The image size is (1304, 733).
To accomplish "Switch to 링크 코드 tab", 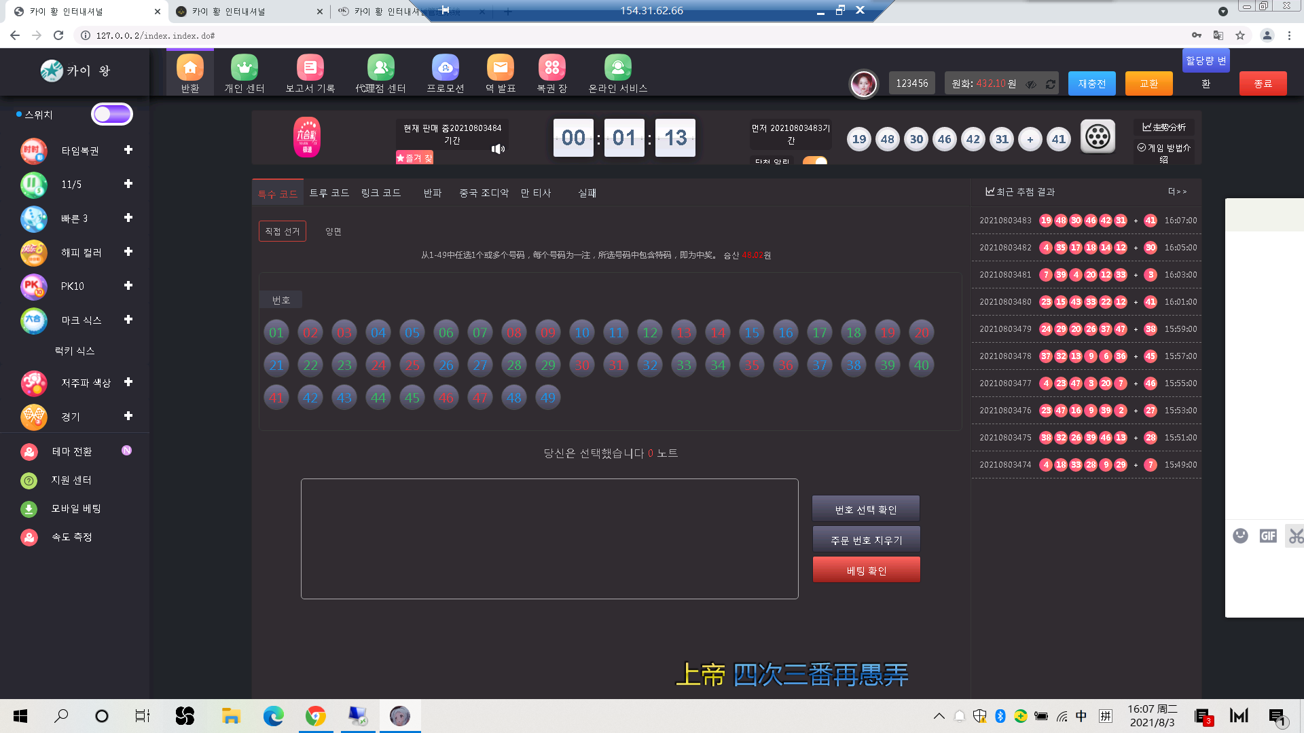I will coord(381,193).
